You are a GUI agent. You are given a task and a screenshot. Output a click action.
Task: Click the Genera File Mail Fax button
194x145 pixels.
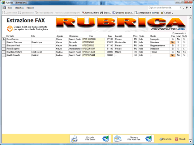pyautogui.click(x=133, y=138)
